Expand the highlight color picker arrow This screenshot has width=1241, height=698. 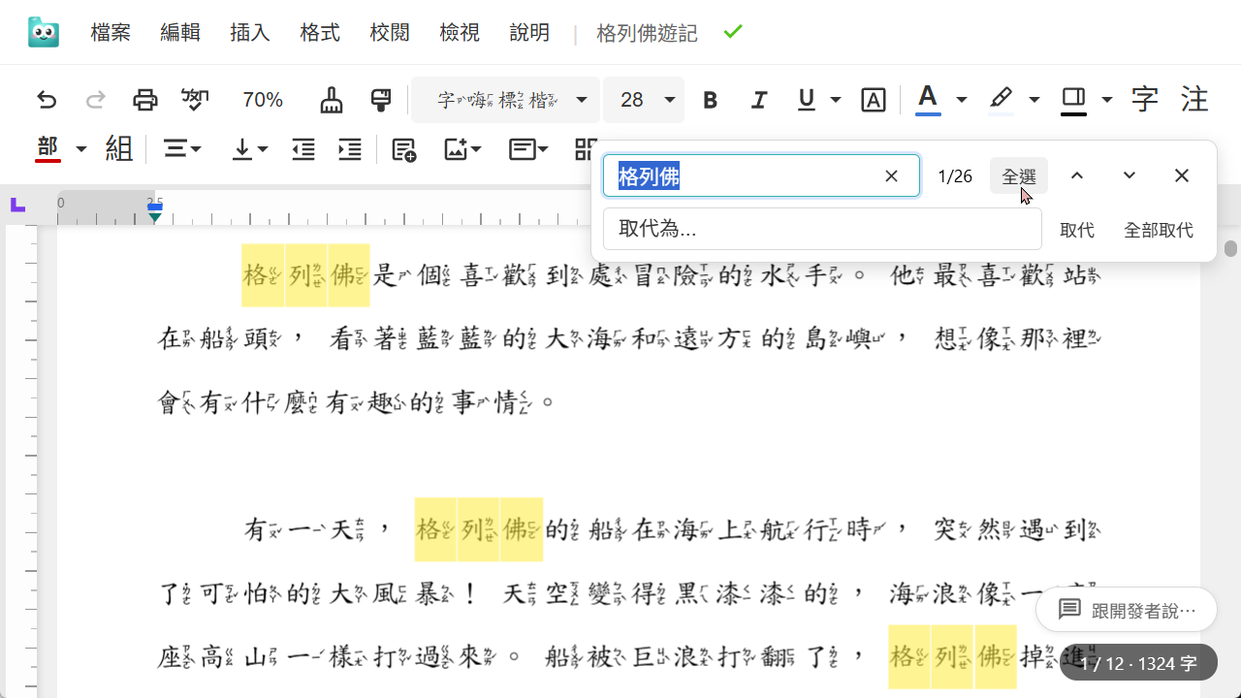tap(1034, 100)
